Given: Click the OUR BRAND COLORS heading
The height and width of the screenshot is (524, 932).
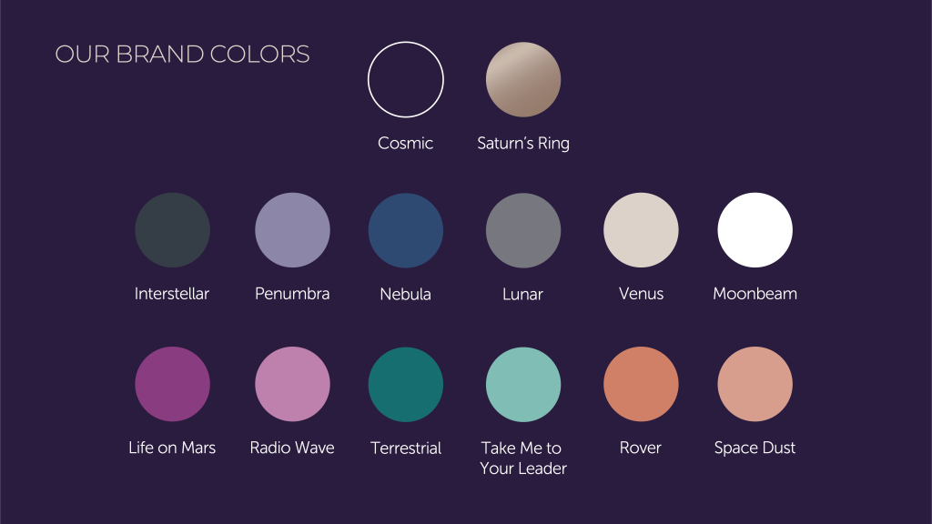Looking at the screenshot, I should pos(182,54).
